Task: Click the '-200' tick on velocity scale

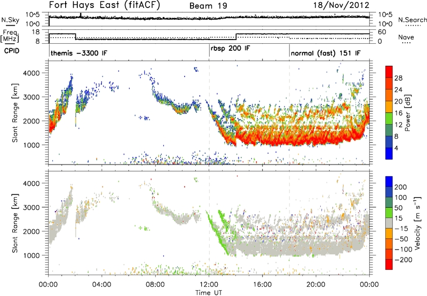Action: pos(404,260)
